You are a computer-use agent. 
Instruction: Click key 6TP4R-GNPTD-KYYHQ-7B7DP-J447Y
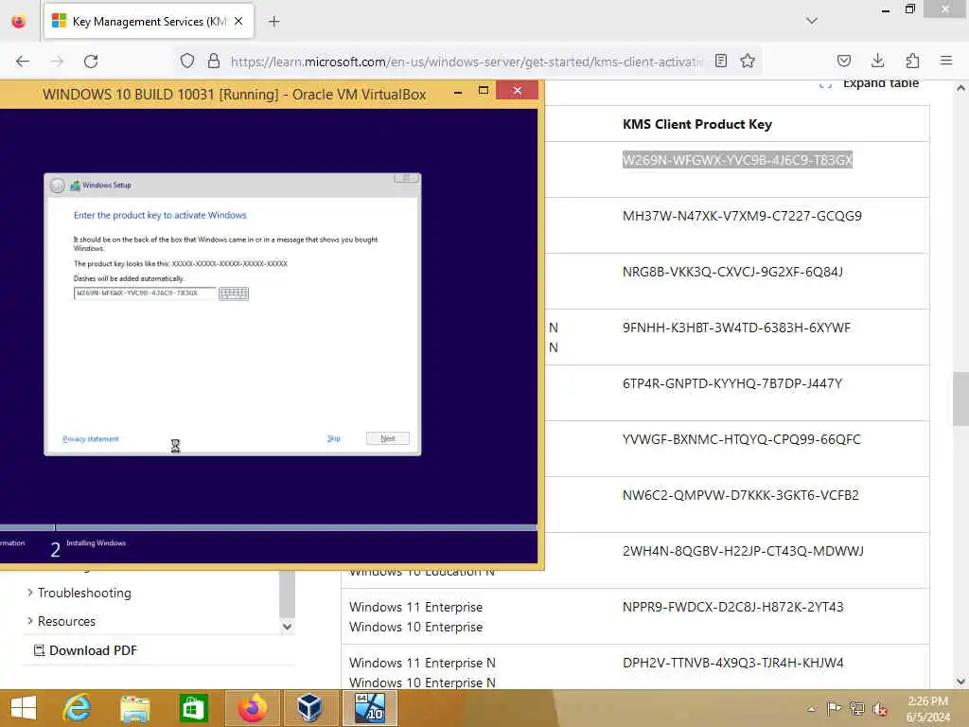pos(732,383)
